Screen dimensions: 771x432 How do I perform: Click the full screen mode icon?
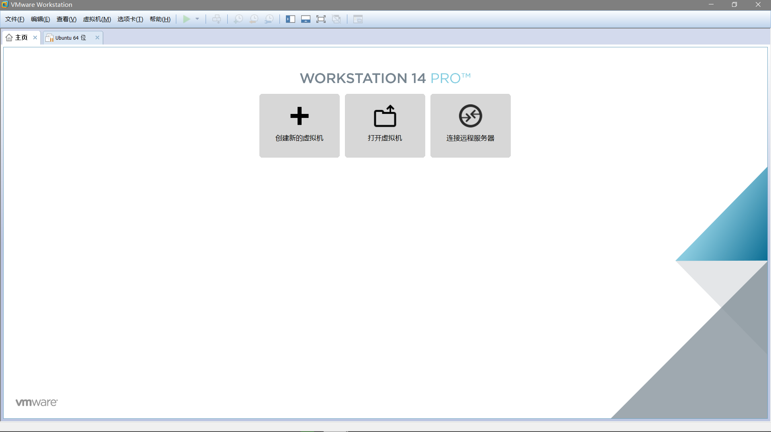click(321, 19)
